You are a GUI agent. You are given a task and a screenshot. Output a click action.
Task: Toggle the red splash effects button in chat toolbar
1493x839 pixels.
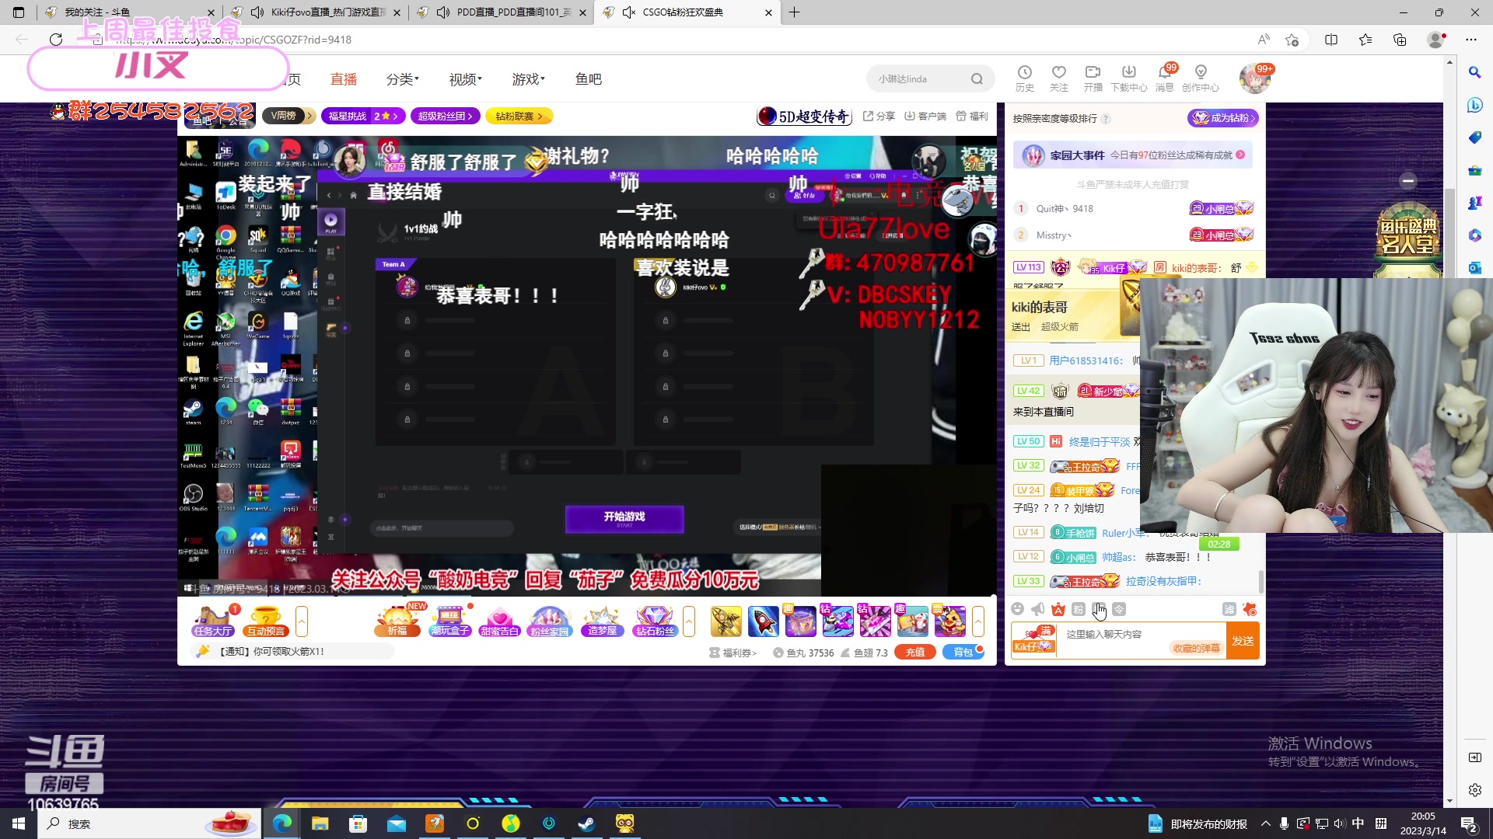pyautogui.click(x=1250, y=609)
